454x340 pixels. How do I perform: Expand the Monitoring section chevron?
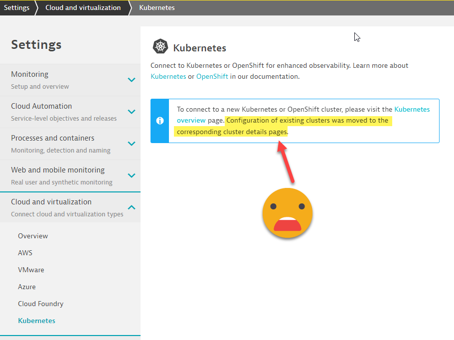pyautogui.click(x=132, y=80)
